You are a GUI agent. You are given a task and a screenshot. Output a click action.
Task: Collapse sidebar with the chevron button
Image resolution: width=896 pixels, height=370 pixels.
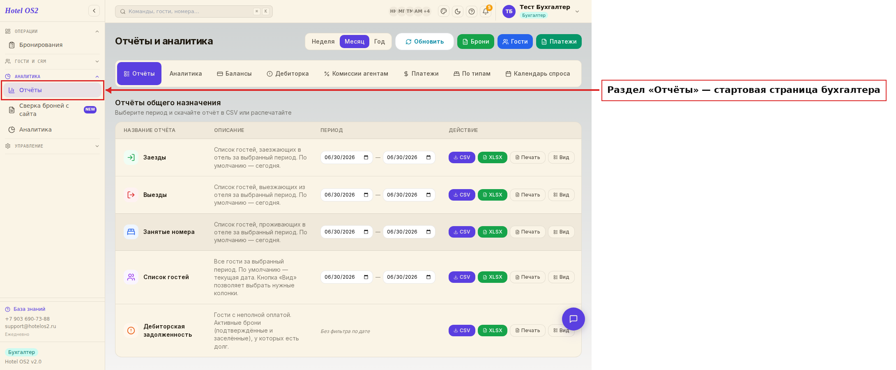(x=94, y=11)
